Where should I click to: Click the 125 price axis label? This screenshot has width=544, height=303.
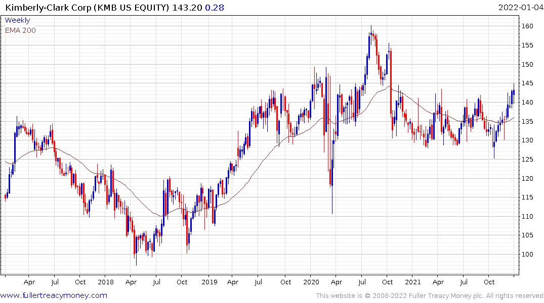point(527,159)
